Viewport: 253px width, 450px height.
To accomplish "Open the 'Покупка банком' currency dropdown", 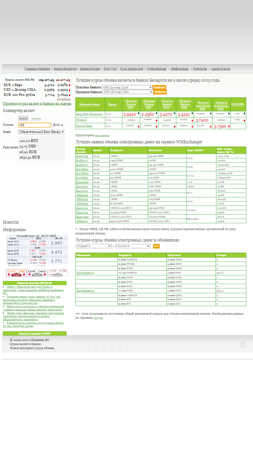I will 127,87.
